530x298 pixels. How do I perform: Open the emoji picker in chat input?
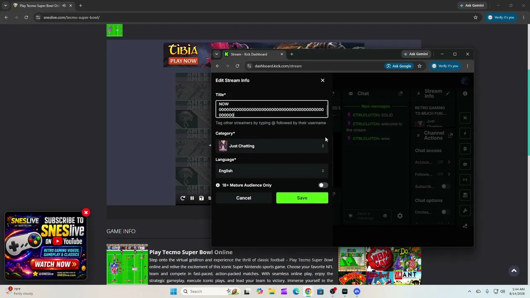385,216
